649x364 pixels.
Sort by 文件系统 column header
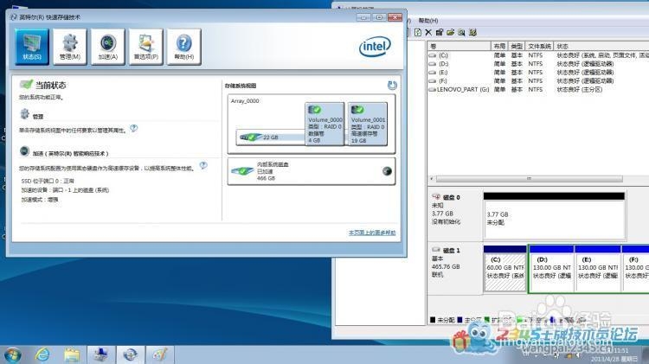click(539, 46)
